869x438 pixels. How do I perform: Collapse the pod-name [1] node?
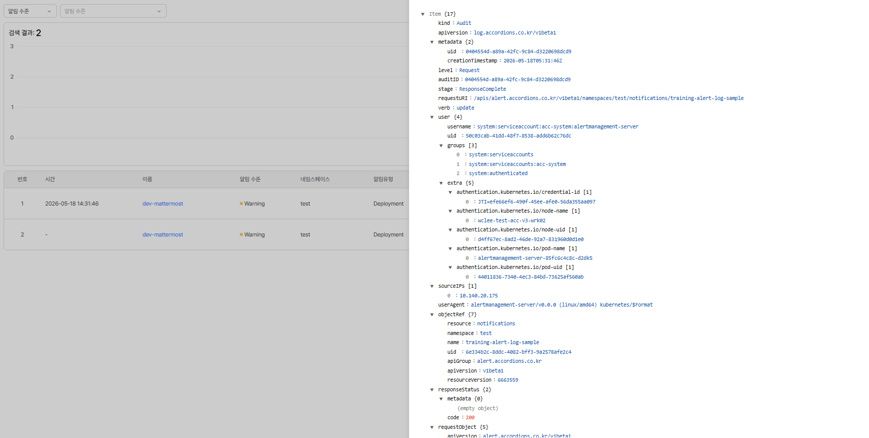tap(450, 249)
